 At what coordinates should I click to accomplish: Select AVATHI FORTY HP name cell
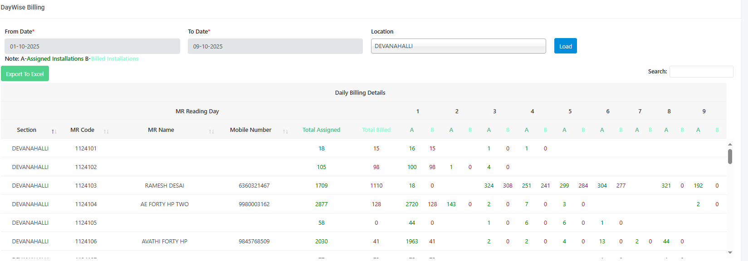(164, 242)
